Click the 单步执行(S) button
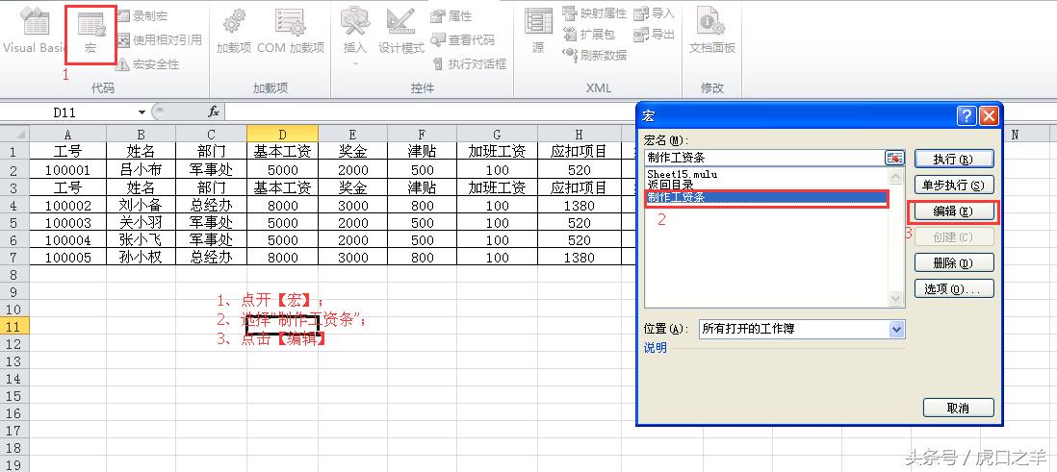Screen dimensions: 1057x472 954,186
